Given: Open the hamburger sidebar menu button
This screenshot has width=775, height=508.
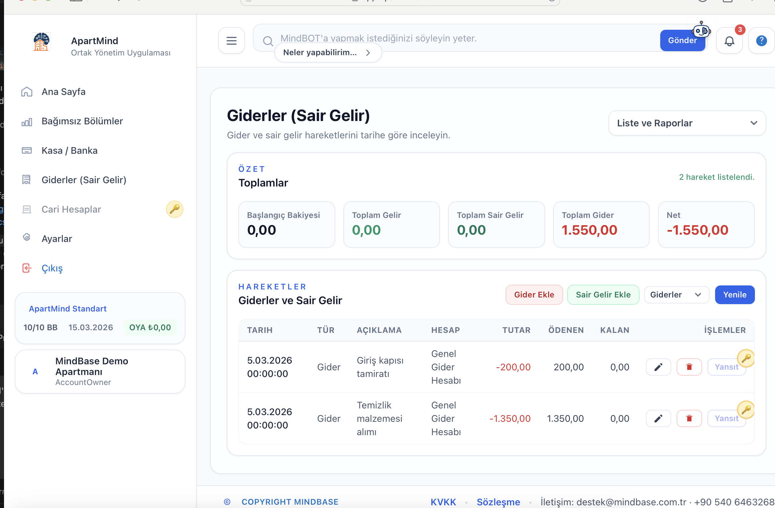Looking at the screenshot, I should tap(231, 41).
